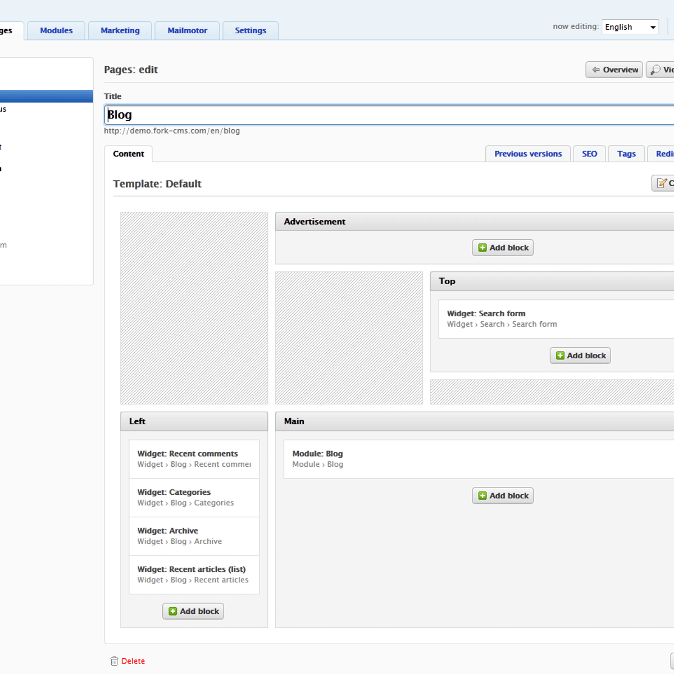
Task: Open the Settings tab
Action: [251, 31]
